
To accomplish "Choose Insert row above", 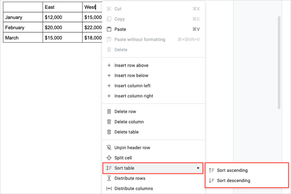I will (131, 65).
